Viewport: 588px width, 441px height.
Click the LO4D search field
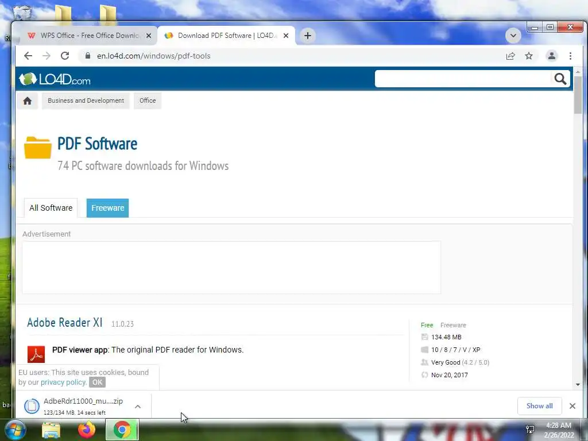(x=463, y=79)
